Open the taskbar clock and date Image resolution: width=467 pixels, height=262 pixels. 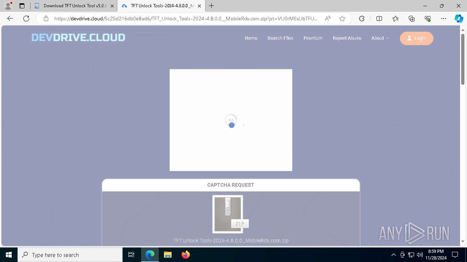pyautogui.click(x=436, y=255)
